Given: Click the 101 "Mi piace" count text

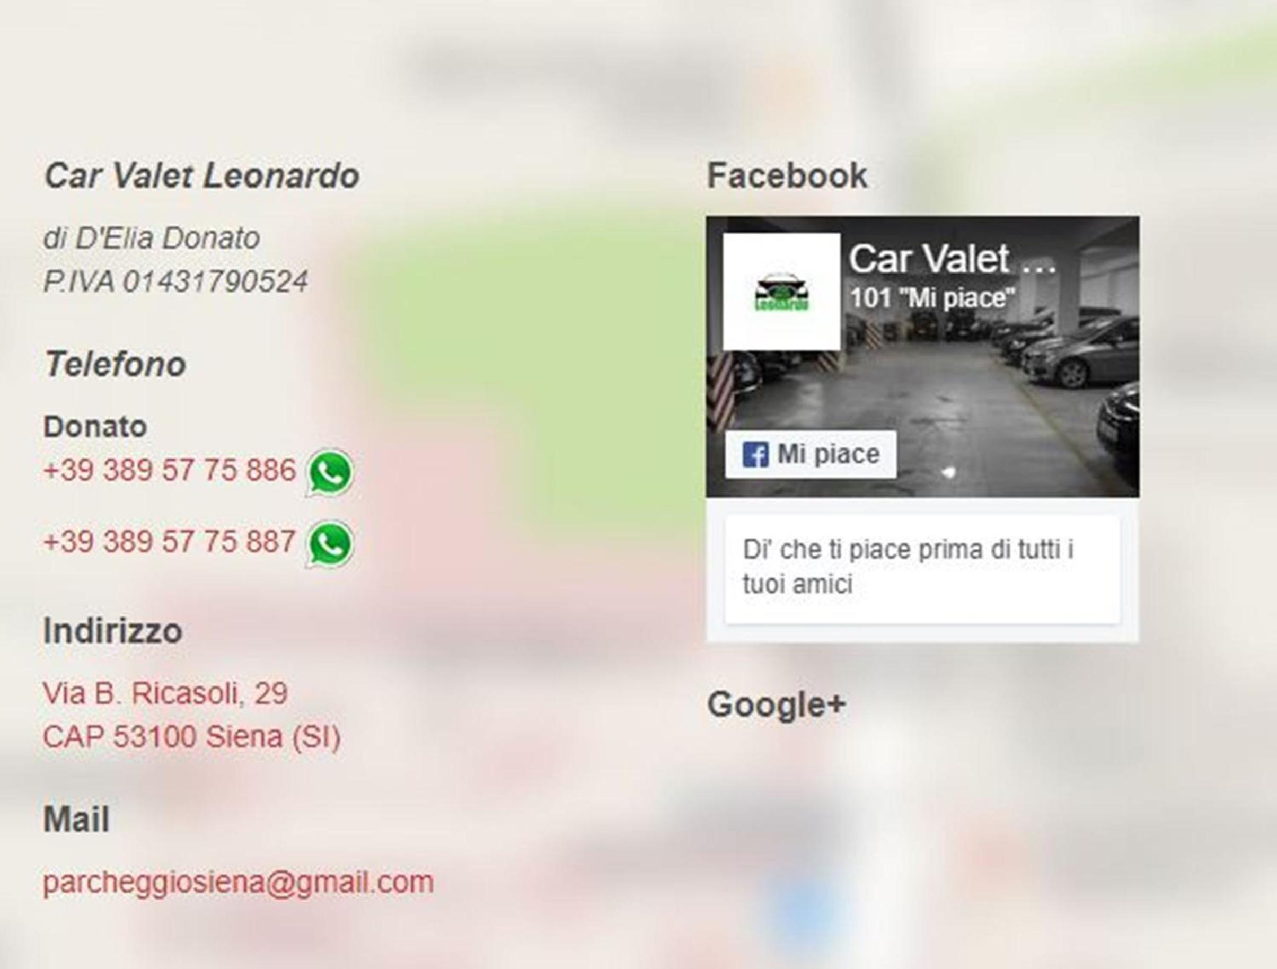Looking at the screenshot, I should coord(932,298).
